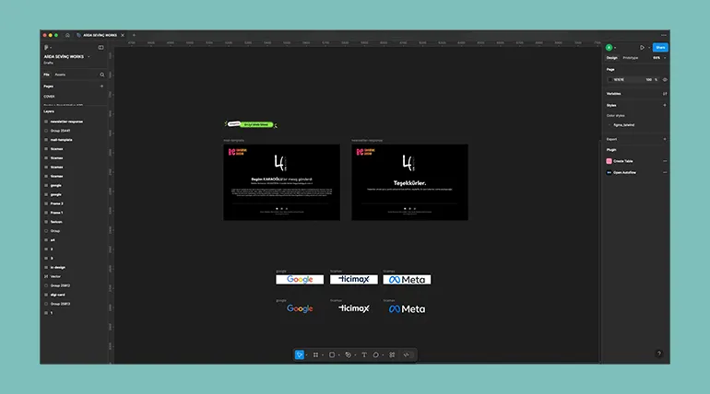Collapse the left sidebar panel

point(101,47)
